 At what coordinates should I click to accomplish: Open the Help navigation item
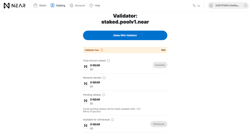tap(95, 5)
